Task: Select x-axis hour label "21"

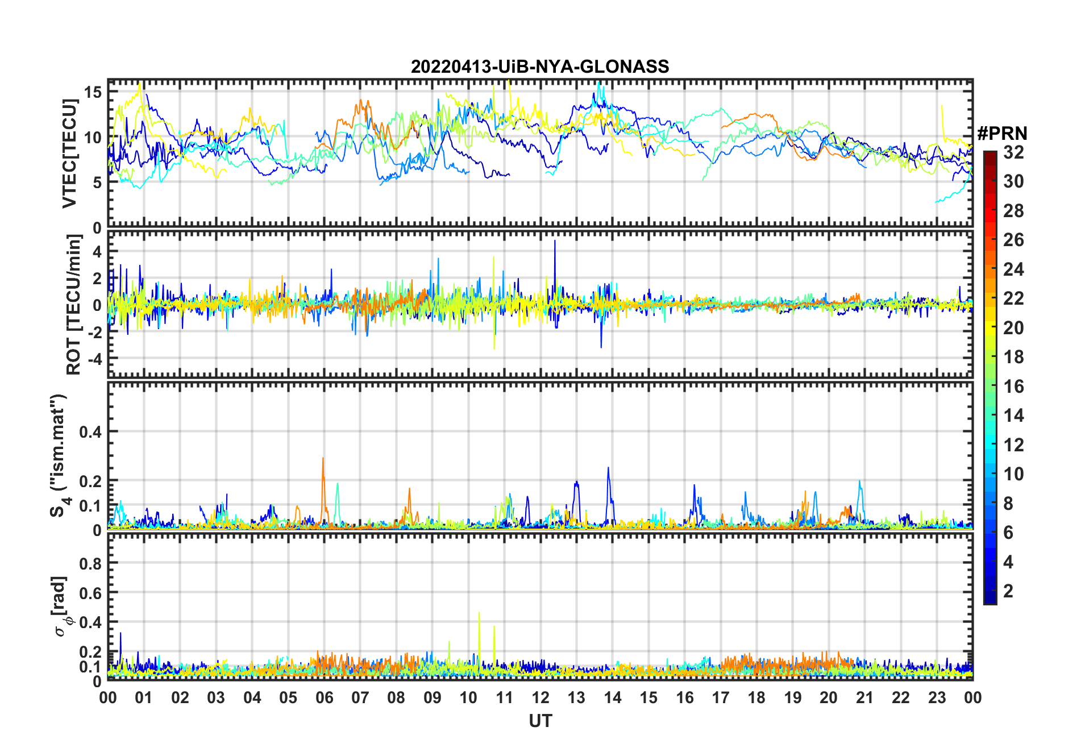Action: (x=864, y=697)
